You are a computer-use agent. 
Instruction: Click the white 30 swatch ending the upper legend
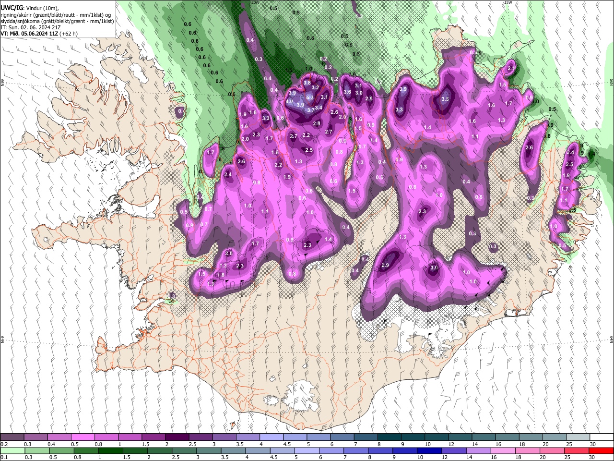pos(602,437)
